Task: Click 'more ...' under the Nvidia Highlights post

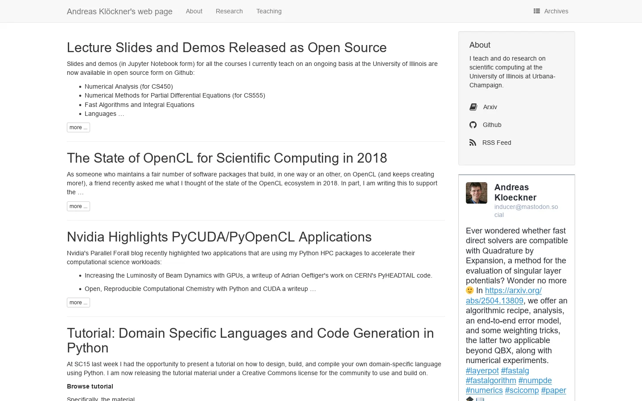Action: pyautogui.click(x=78, y=303)
